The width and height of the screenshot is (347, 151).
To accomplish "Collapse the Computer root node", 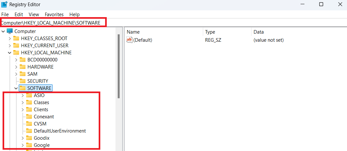I will click(3, 31).
